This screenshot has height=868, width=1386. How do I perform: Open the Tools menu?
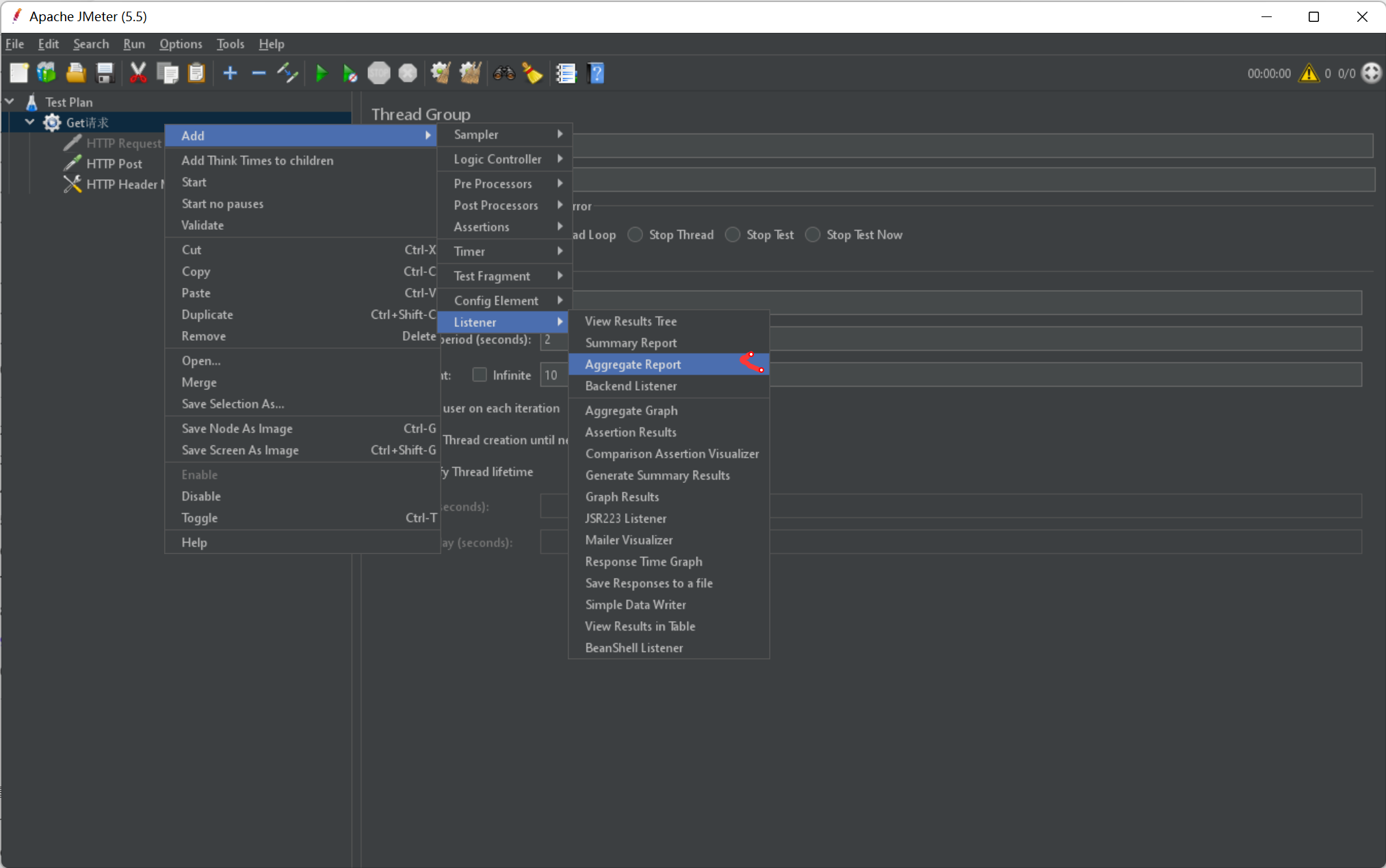click(x=230, y=44)
